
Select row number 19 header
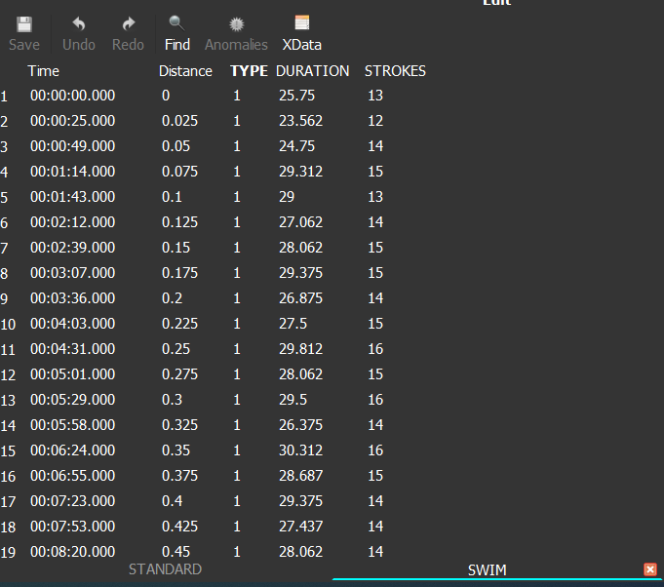[8, 553]
